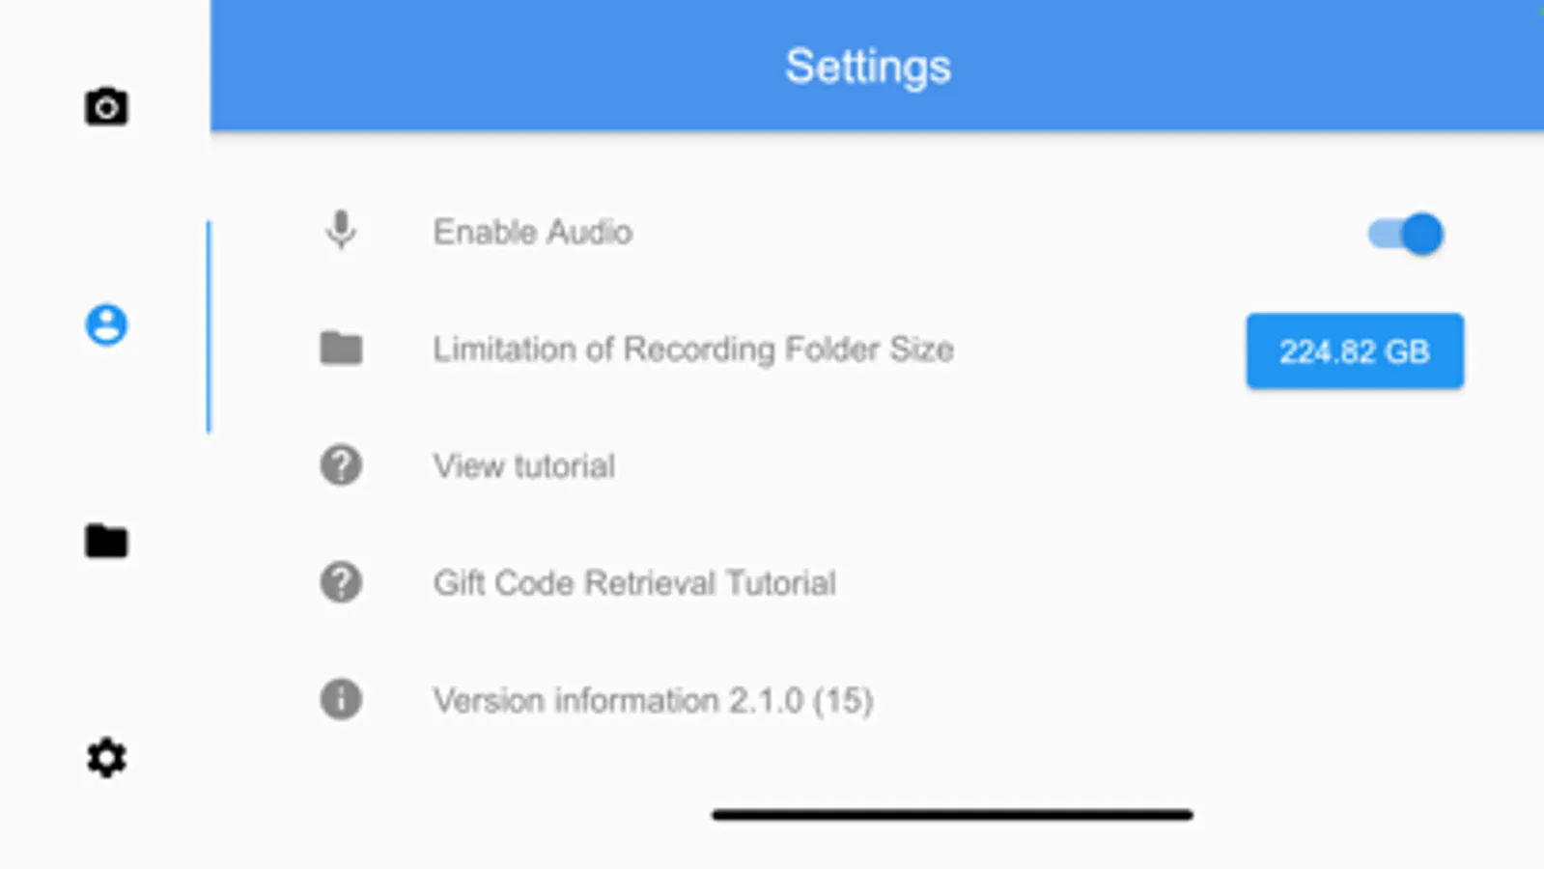Open the 224.82 GB folder size button
This screenshot has width=1544, height=869.
click(1355, 351)
